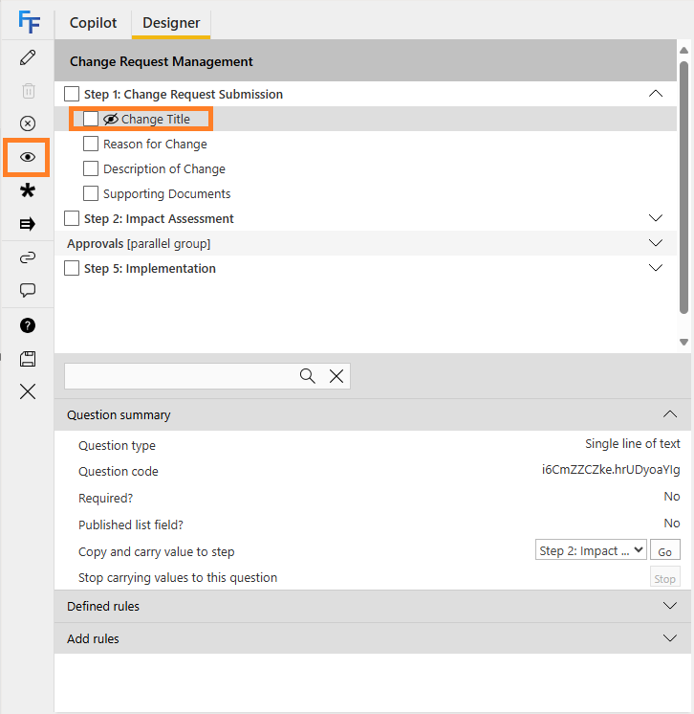
Task: Toggle visibility with the eye icon
Action: coord(28,157)
